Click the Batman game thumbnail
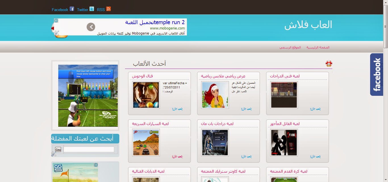 215,143
